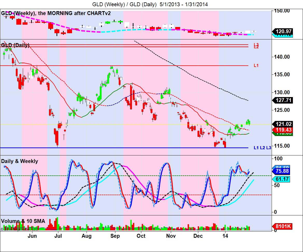Click the 140.00 price axis label

point(282,57)
